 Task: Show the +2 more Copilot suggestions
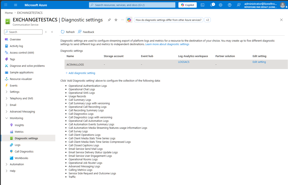click(207, 20)
